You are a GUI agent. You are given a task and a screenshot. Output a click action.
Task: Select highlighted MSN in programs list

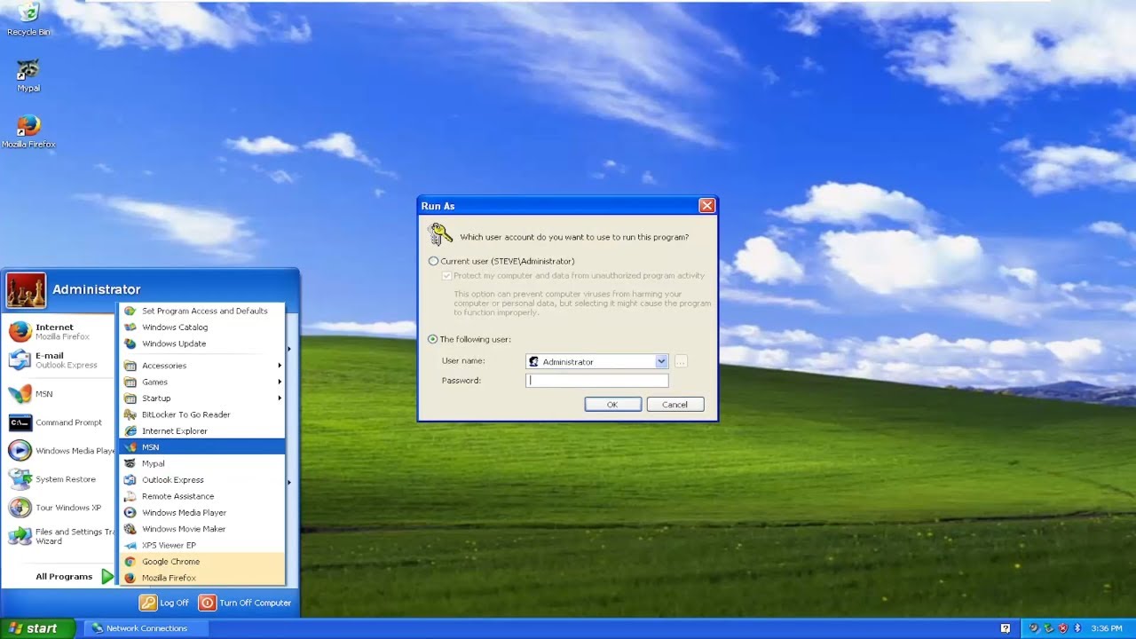point(202,447)
